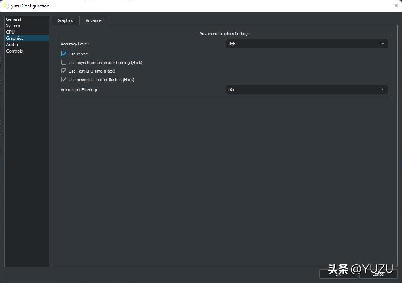Enable asynchronous shader building hack
This screenshot has height=283, width=402.
[64, 63]
